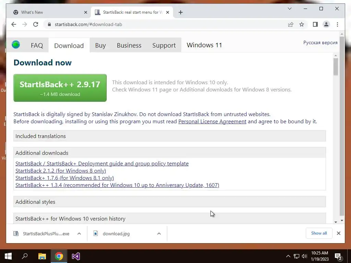Click the Chrome taskbar icon
Screen dimensions: 351x263
(x=59, y=256)
